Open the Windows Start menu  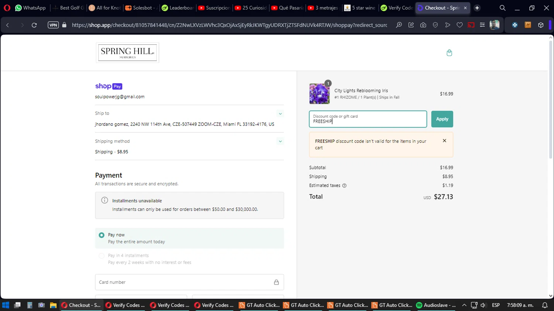(6, 305)
